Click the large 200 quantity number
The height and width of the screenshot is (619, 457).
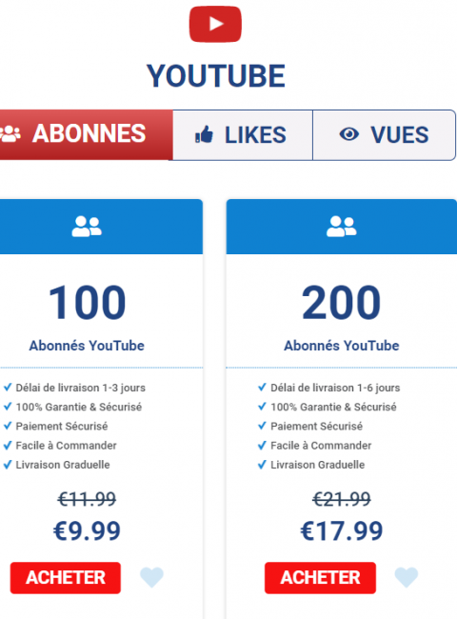point(342,303)
